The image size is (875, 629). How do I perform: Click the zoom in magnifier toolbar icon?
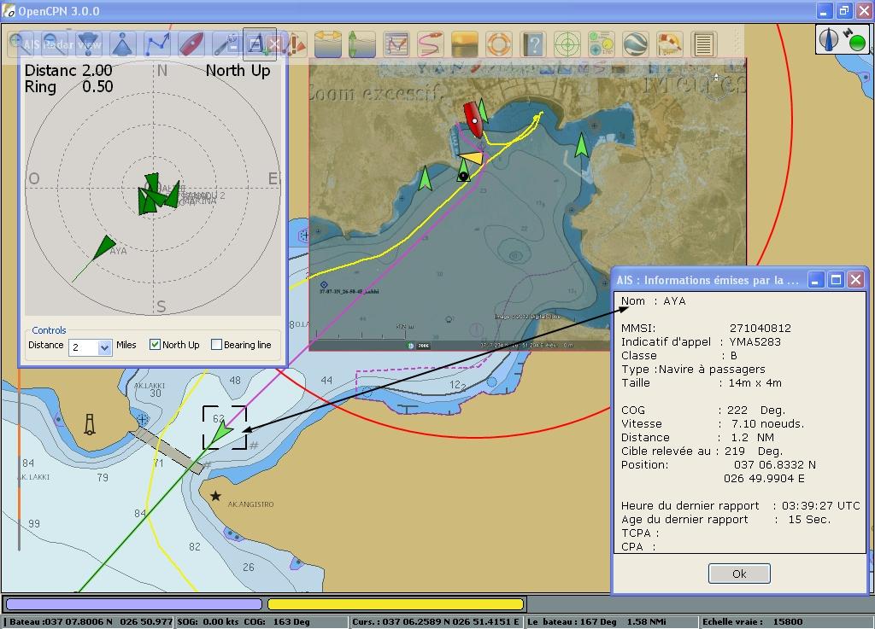[x=19, y=44]
